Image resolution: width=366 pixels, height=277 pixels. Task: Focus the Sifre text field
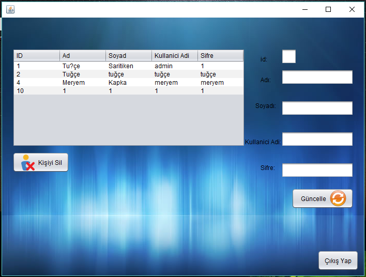[317, 170]
